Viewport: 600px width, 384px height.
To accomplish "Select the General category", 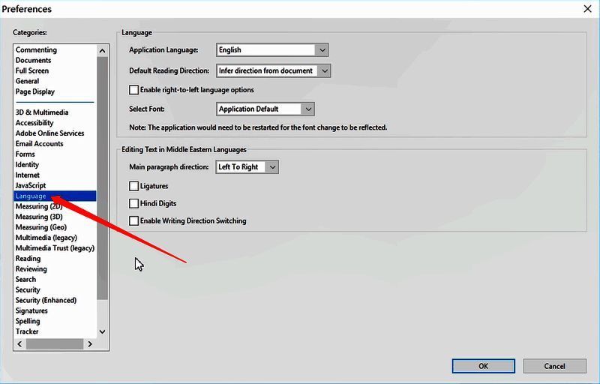I will [27, 81].
